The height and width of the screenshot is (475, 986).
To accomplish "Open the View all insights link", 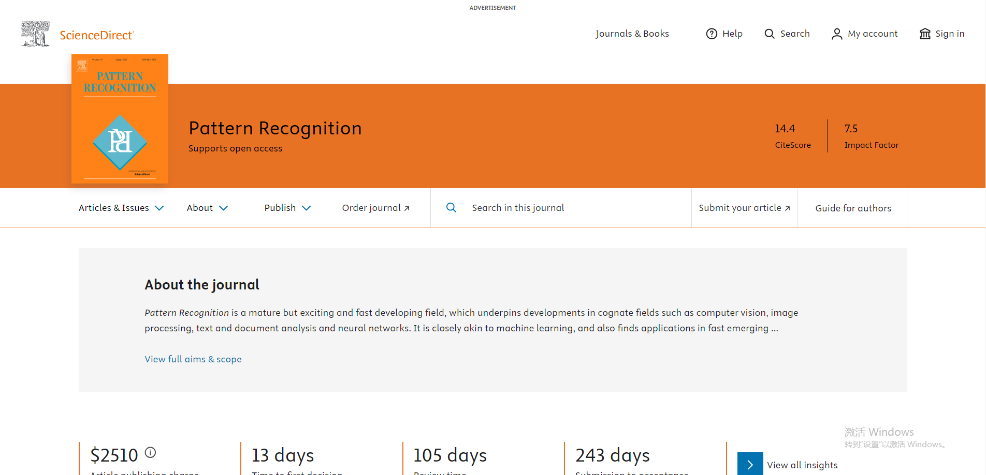I will point(802,465).
